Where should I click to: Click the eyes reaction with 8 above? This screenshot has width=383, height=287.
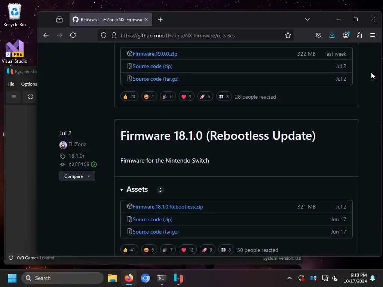pos(224,97)
